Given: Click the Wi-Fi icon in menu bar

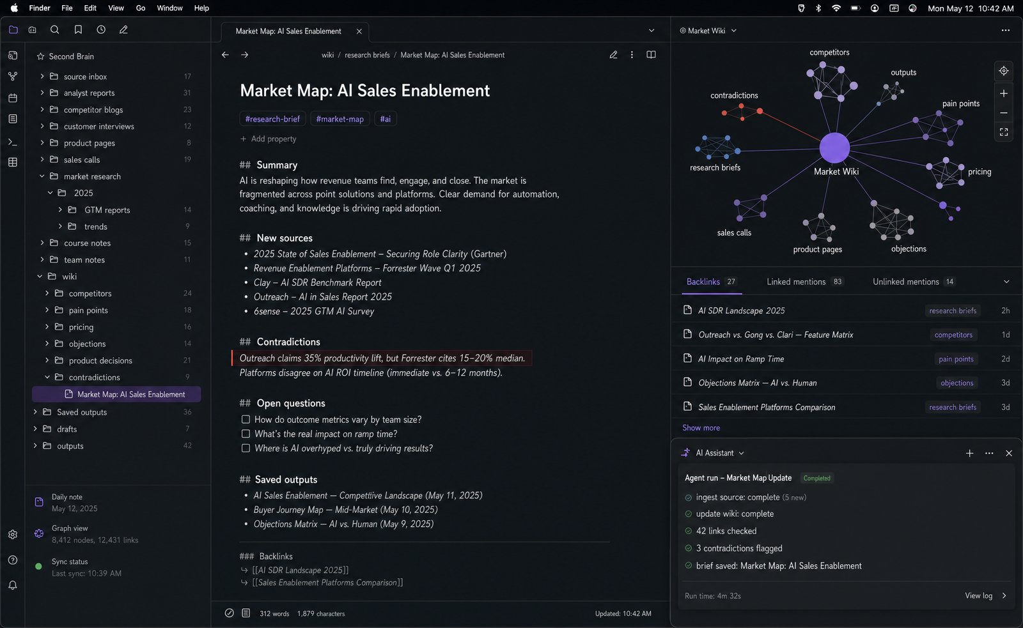Looking at the screenshot, I should coord(836,8).
